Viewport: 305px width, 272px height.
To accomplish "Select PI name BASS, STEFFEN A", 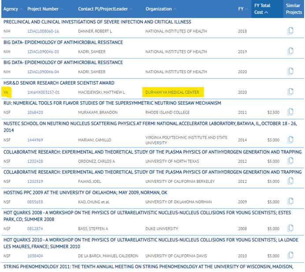I will (x=93, y=229).
